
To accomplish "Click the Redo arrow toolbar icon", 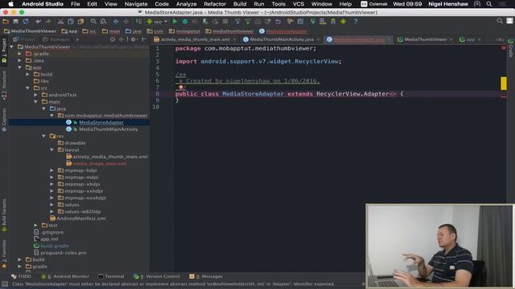I will coord(48,22).
